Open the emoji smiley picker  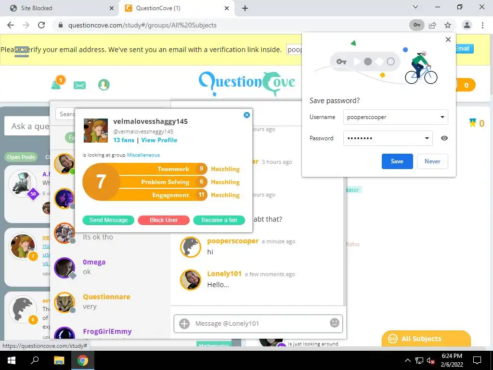click(335, 322)
